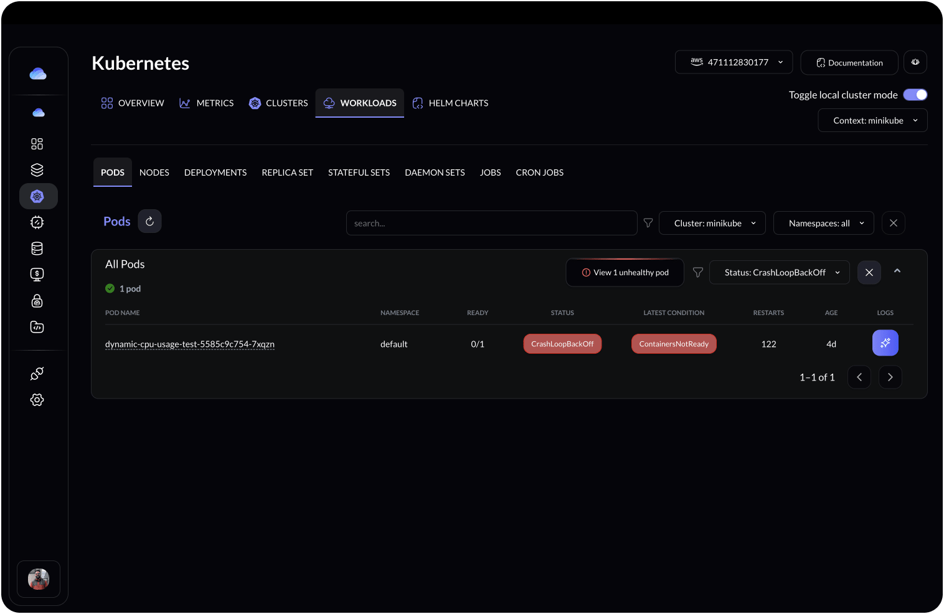Open the Replica Set sub-tab
944x614 pixels.
[288, 172]
